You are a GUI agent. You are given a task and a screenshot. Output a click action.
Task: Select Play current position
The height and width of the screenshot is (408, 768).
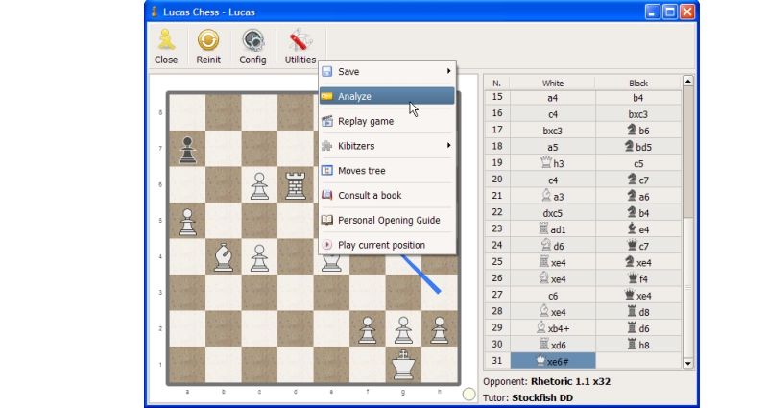pos(387,245)
